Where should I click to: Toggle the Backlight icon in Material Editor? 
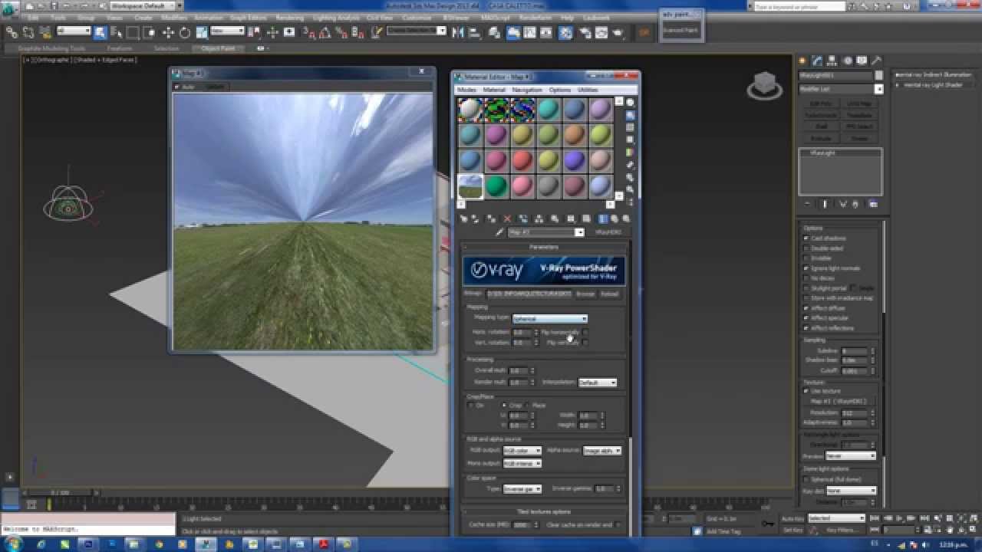(631, 115)
